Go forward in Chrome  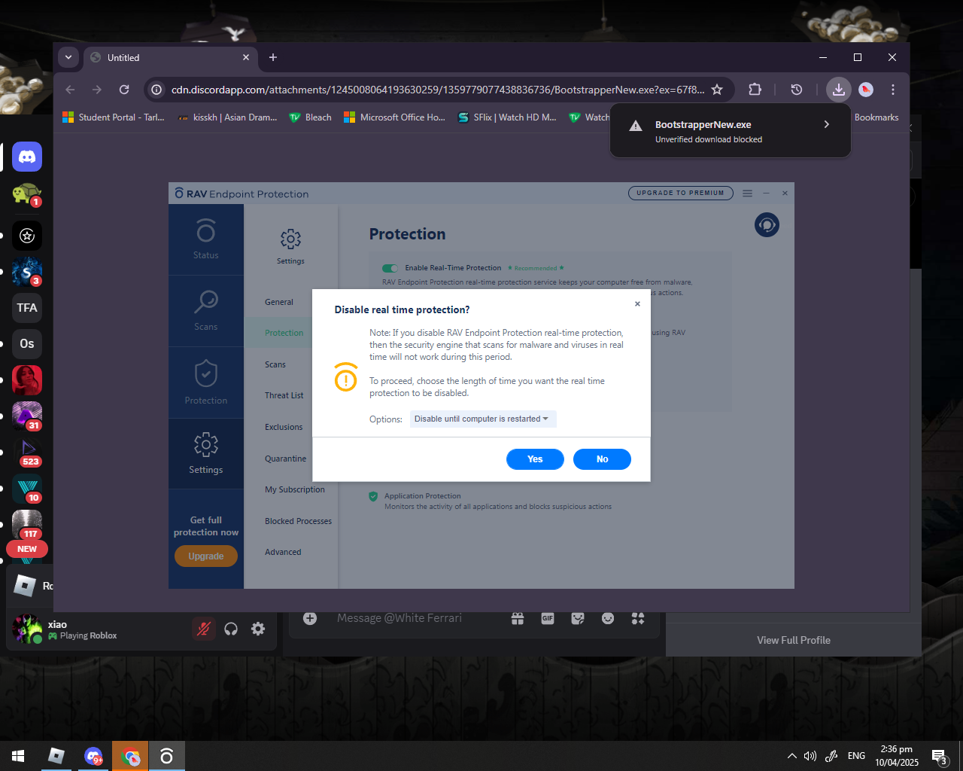tap(97, 90)
